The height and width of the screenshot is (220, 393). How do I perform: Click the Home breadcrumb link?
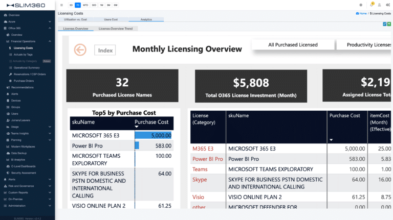tap(361, 13)
